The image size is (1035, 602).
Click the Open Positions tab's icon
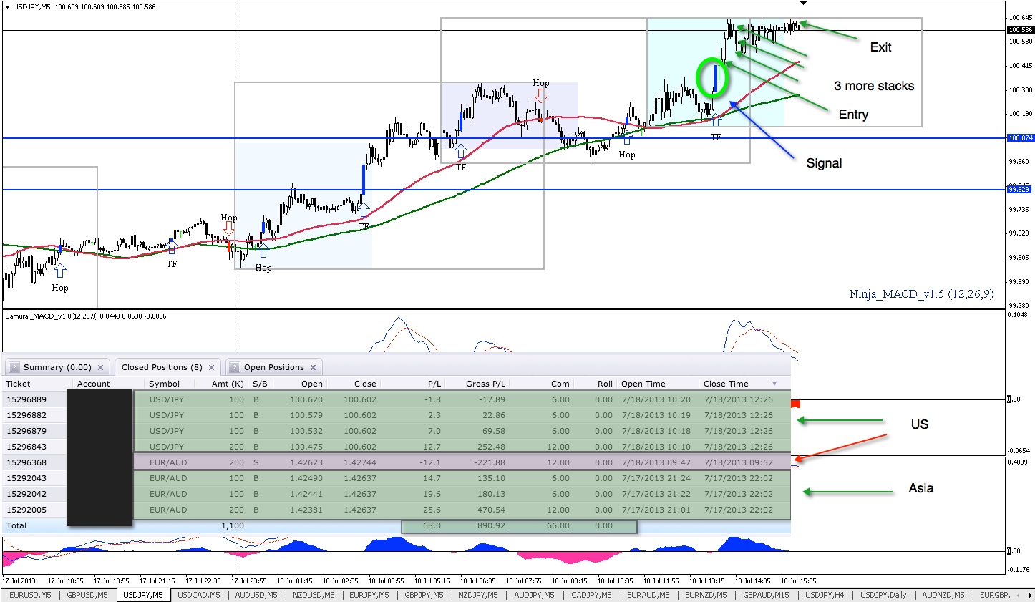(x=234, y=368)
